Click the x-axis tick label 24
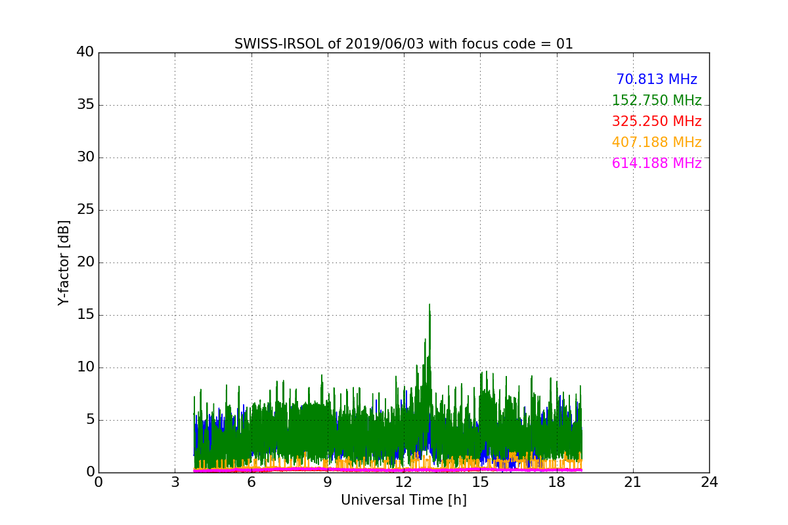Viewport: 788px width, 525px height. pyautogui.click(x=709, y=482)
